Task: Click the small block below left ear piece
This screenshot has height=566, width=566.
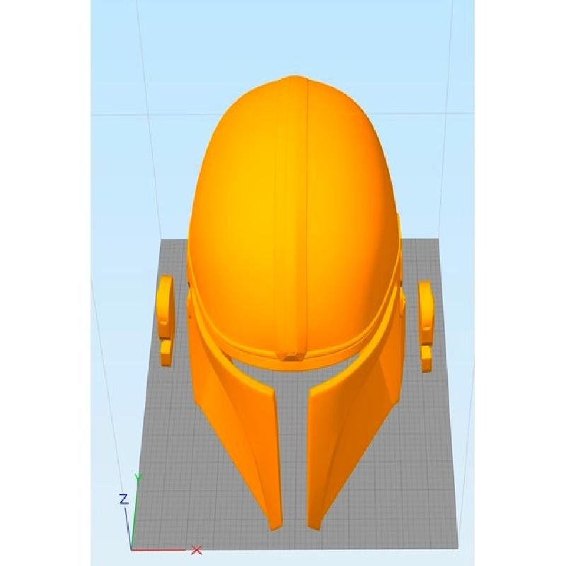Action: coord(166,352)
